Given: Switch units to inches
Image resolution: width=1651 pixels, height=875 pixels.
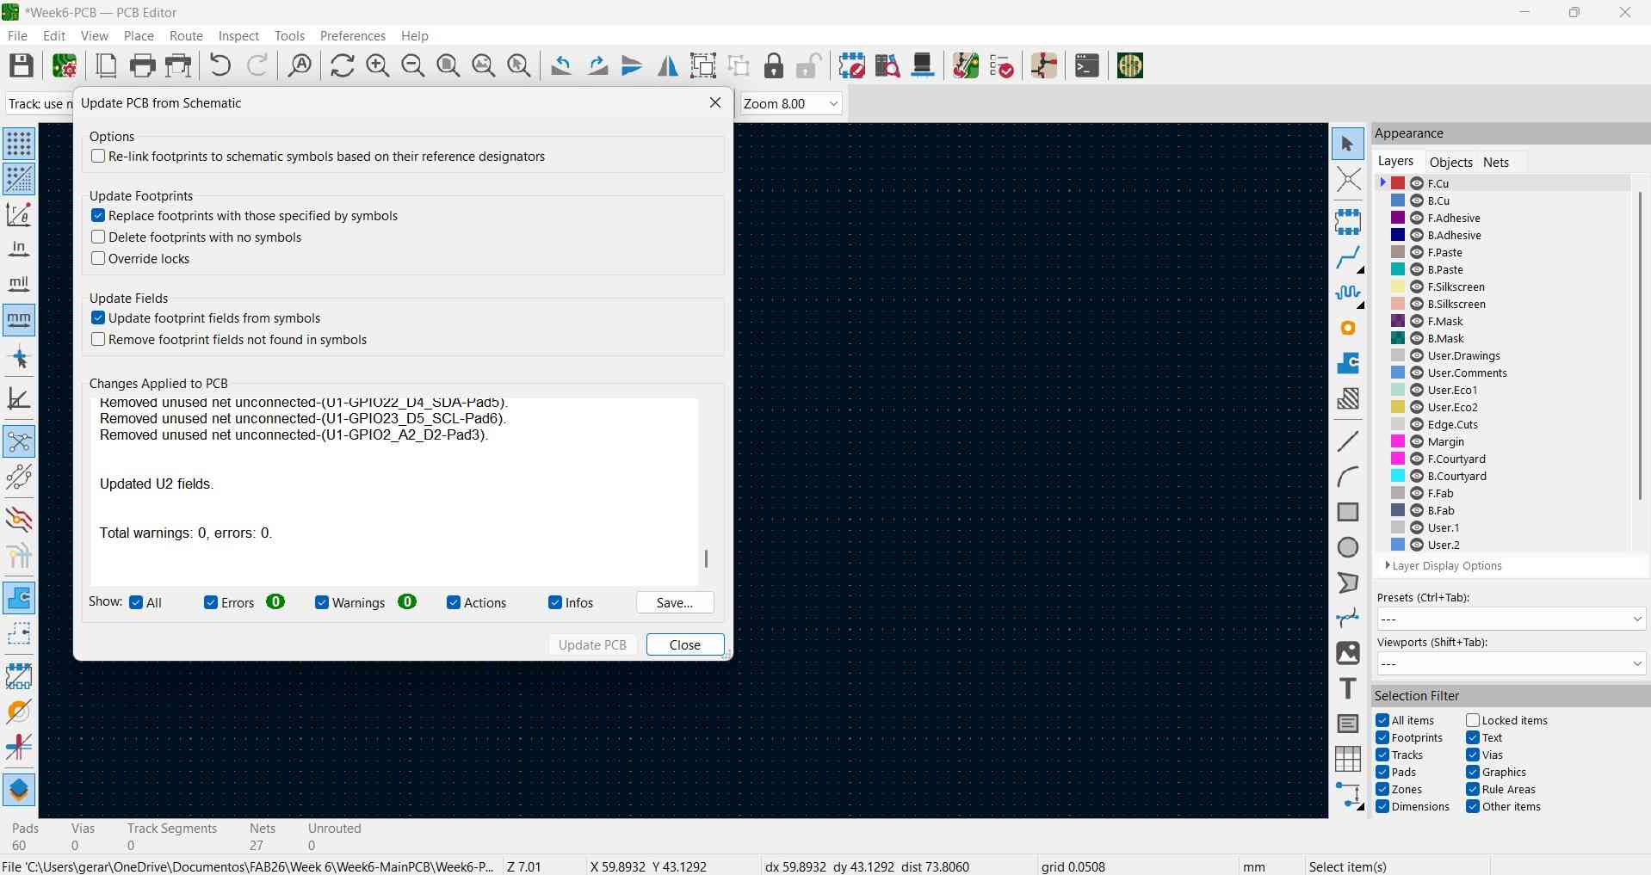Looking at the screenshot, I should (19, 250).
